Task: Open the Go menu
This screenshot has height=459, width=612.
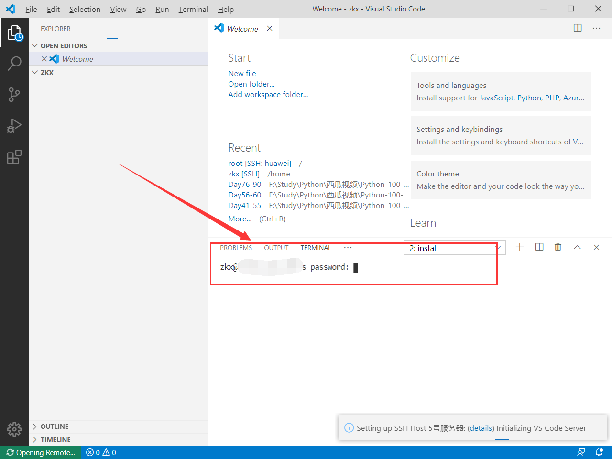Action: click(x=141, y=9)
